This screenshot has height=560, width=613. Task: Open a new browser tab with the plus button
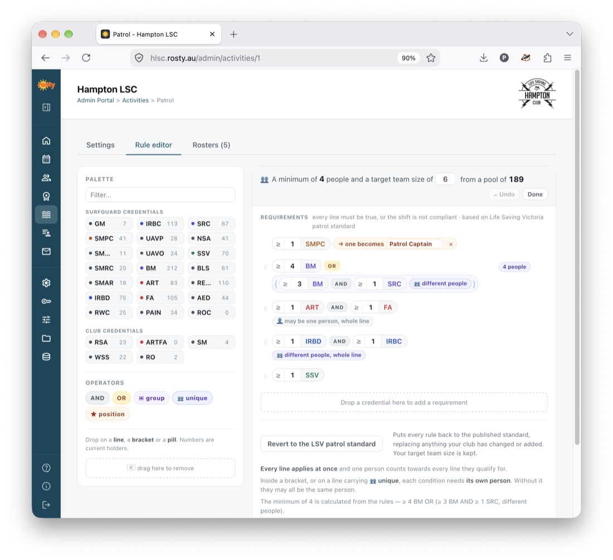coord(233,35)
